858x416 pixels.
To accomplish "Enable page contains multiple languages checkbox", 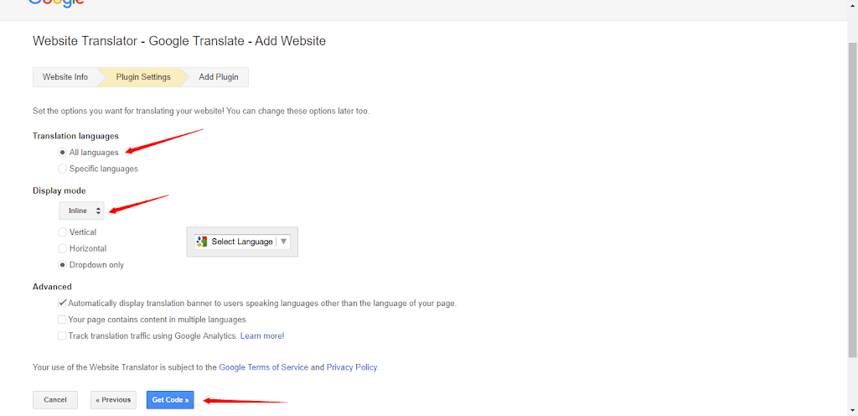I will pyautogui.click(x=63, y=320).
